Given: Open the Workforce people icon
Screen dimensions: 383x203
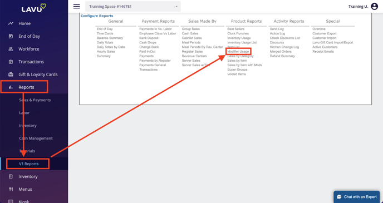Looking at the screenshot, I should click(x=11, y=49).
